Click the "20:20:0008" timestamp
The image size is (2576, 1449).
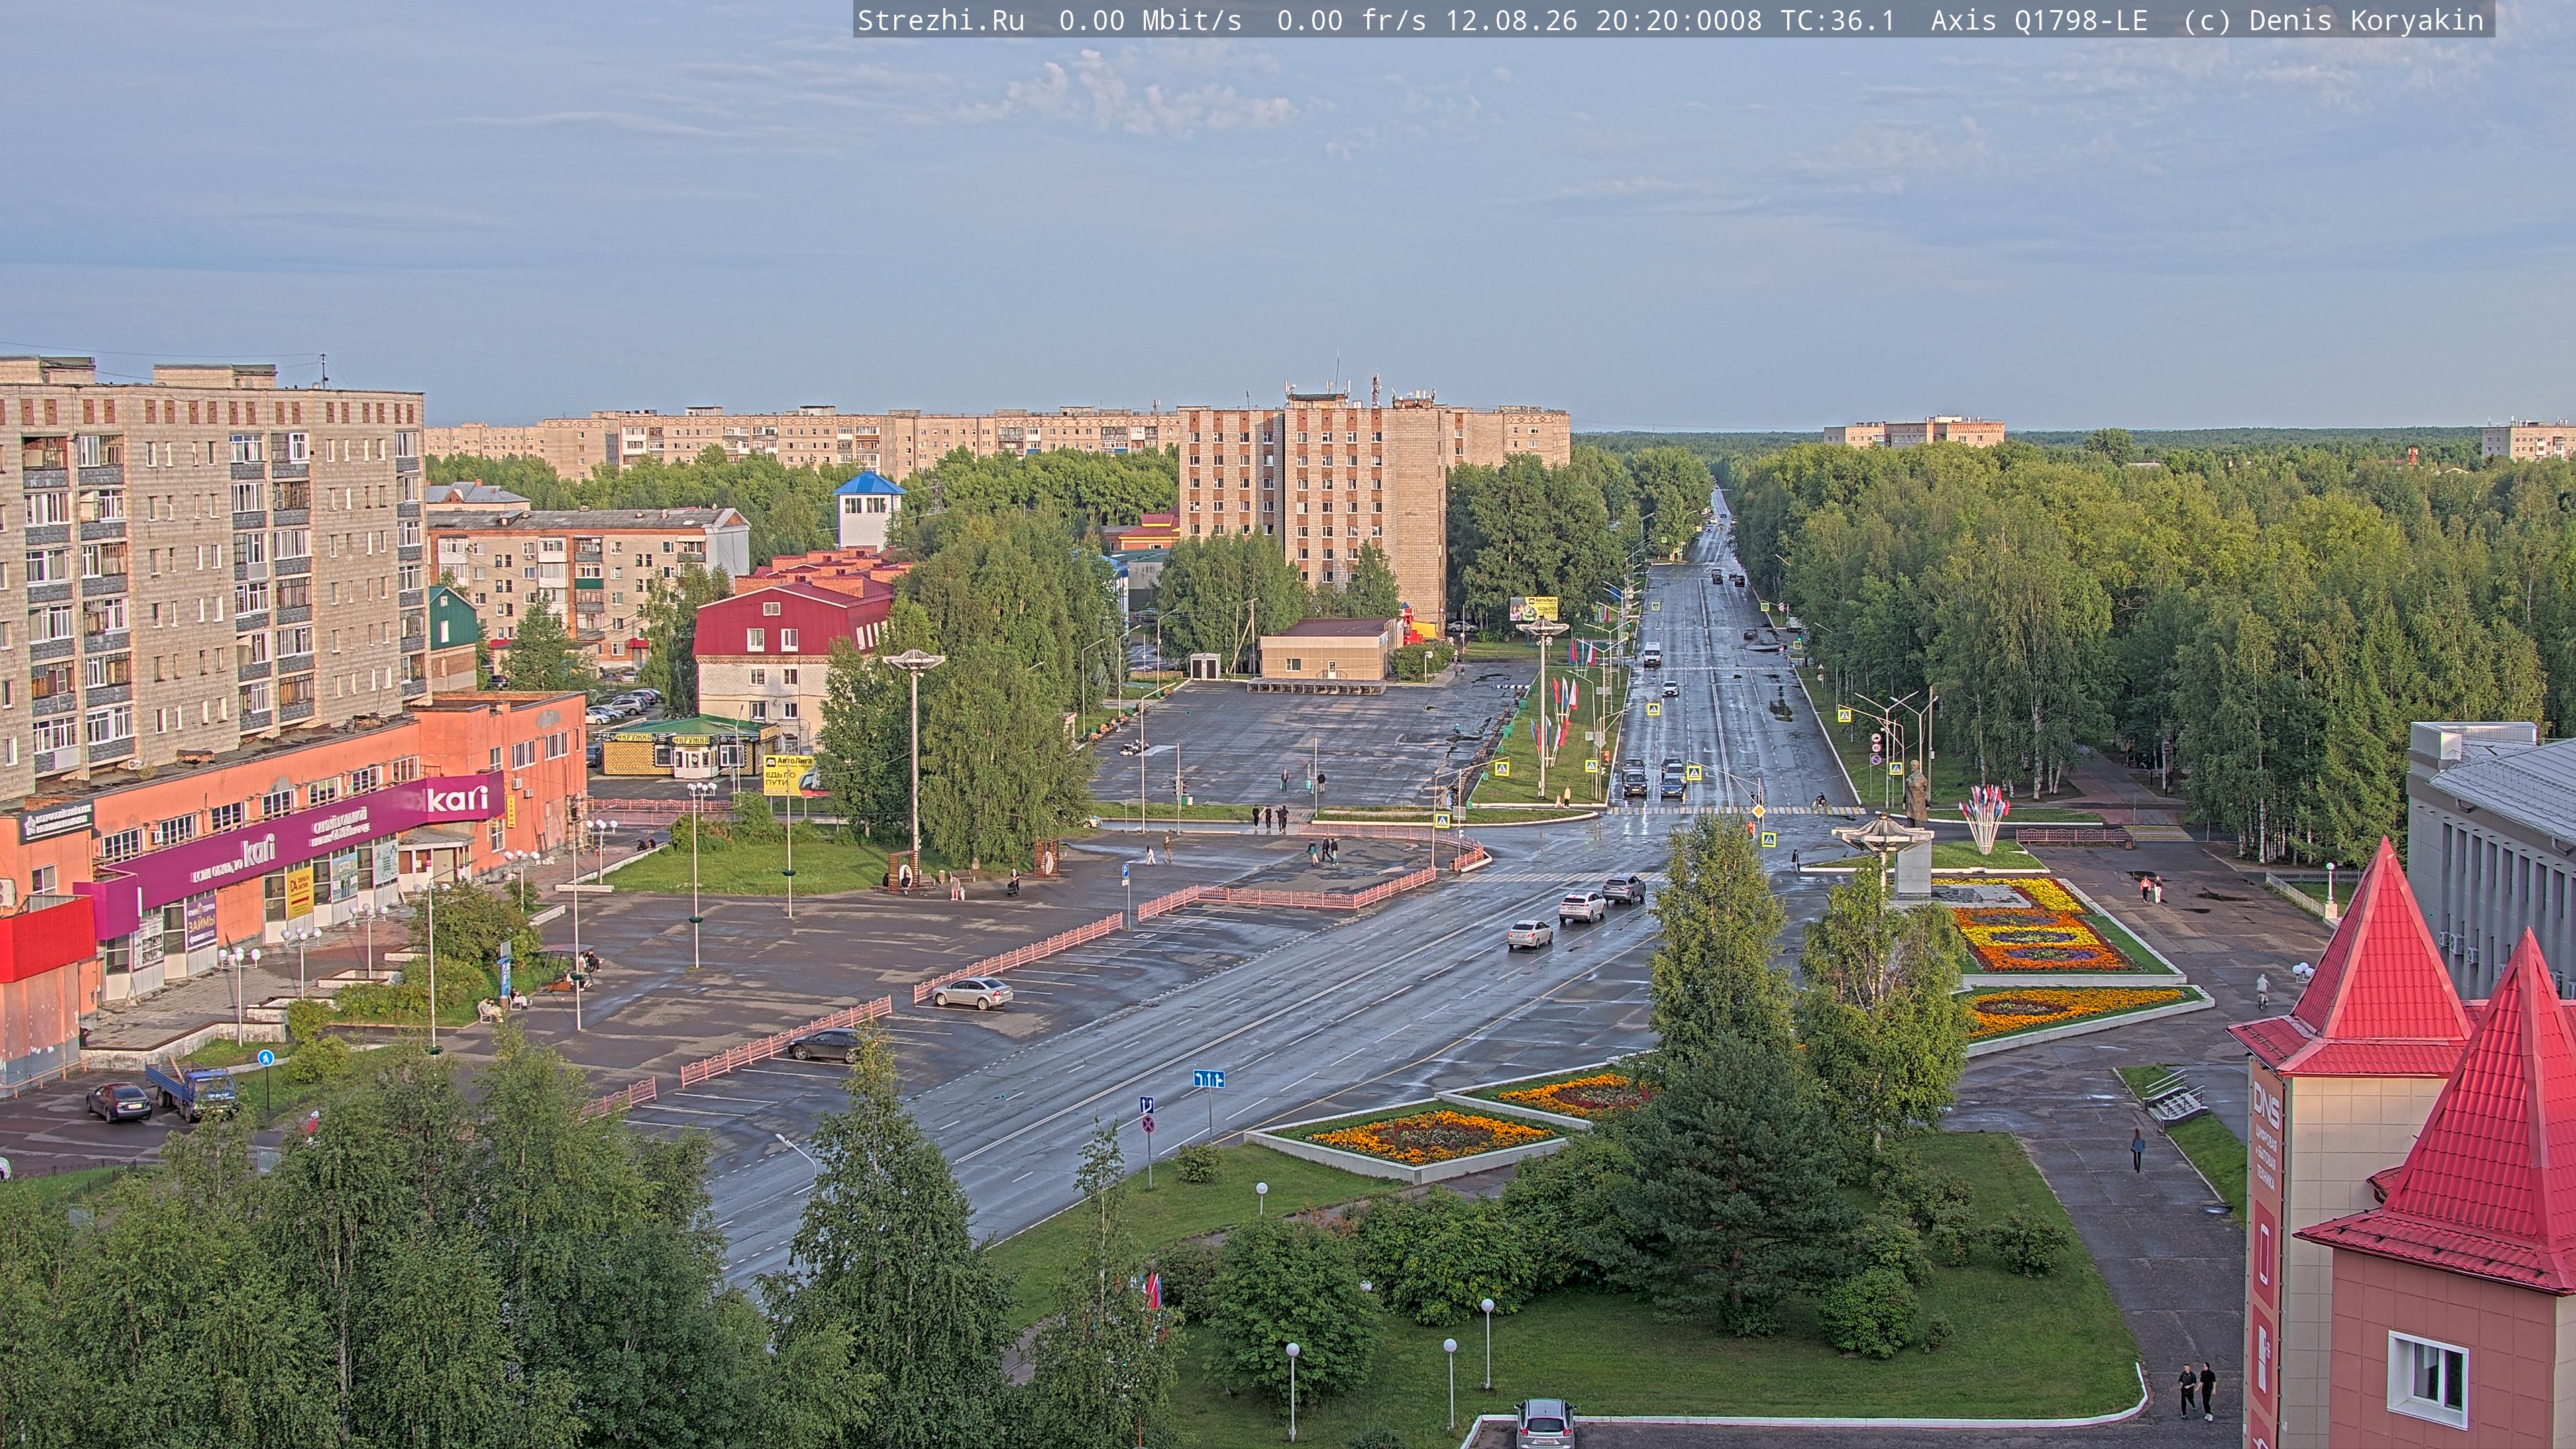pyautogui.click(x=1679, y=21)
